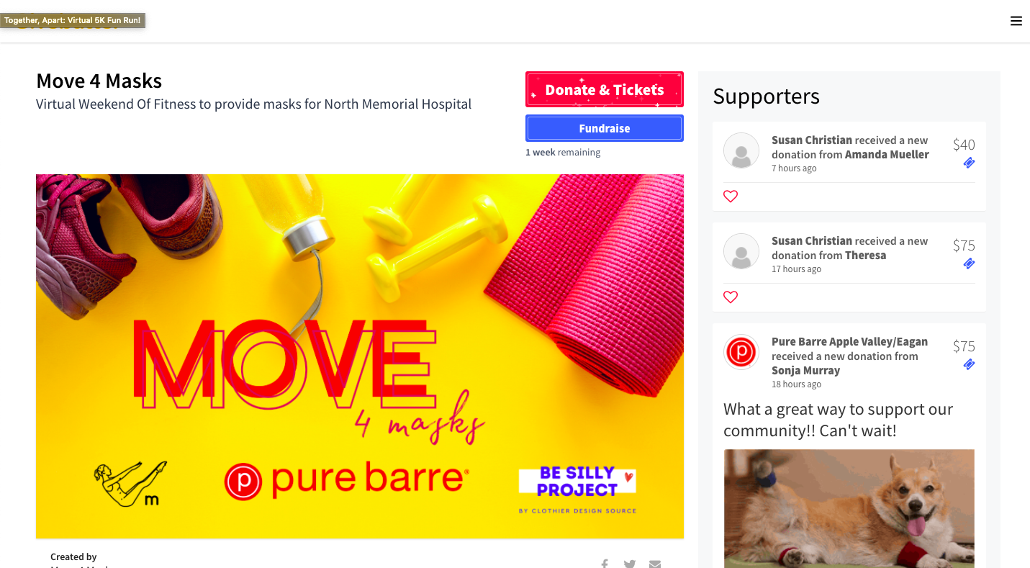The width and height of the screenshot is (1030, 568).
Task: Click ticket icon beside Sonja Murray donation
Action: point(969,364)
